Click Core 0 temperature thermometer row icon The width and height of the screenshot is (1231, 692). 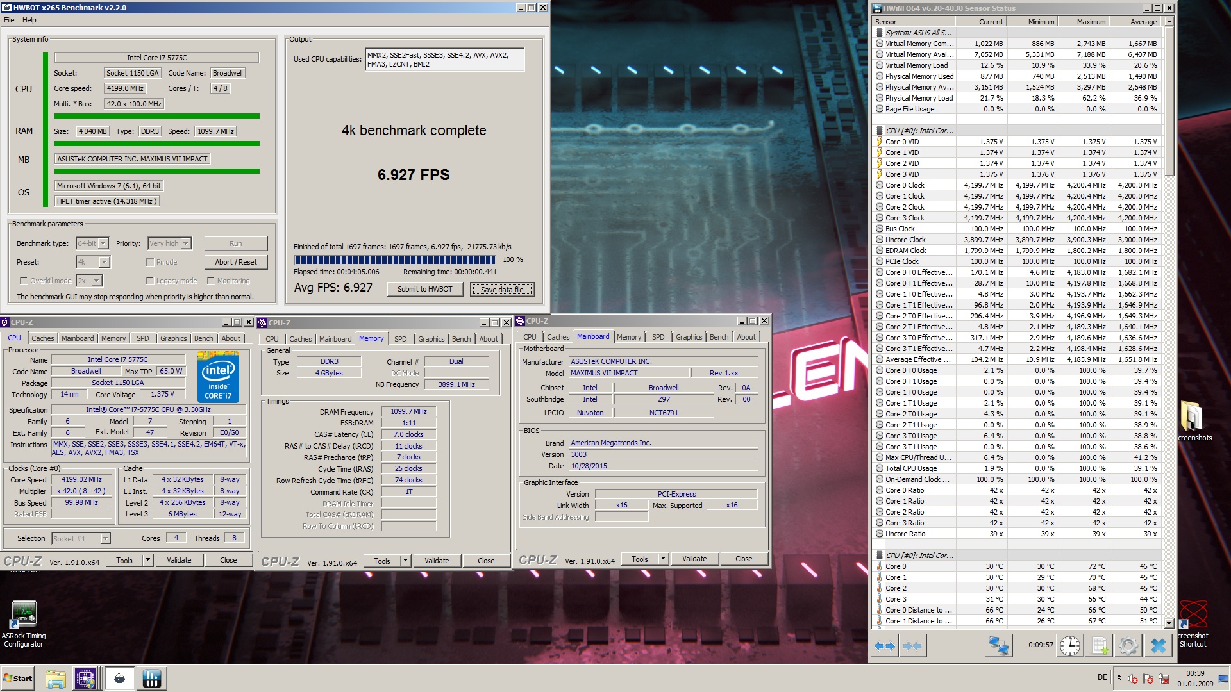[x=880, y=566]
